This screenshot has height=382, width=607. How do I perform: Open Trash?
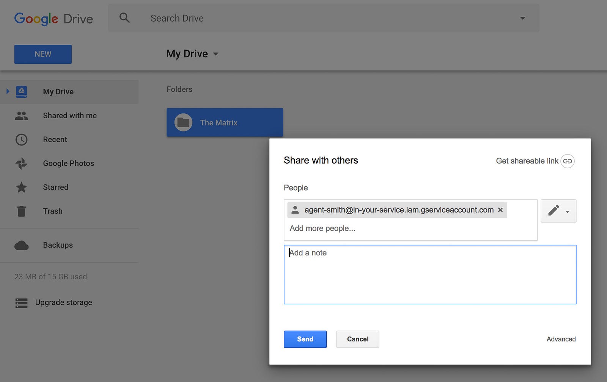pos(53,211)
